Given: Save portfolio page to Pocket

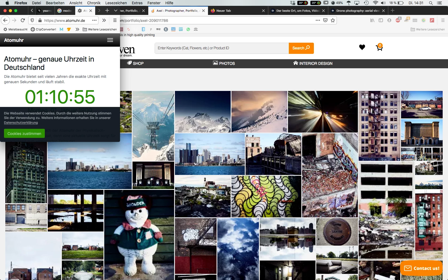Looking at the screenshot, I should [x=325, y=20].
